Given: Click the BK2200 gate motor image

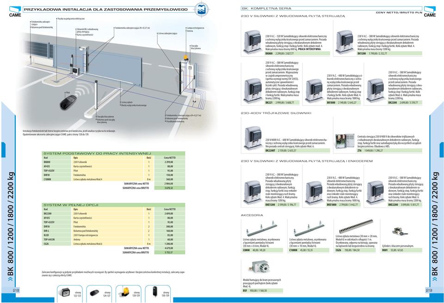Looking at the screenshot, I should pyautogui.click(x=376, y=90).
